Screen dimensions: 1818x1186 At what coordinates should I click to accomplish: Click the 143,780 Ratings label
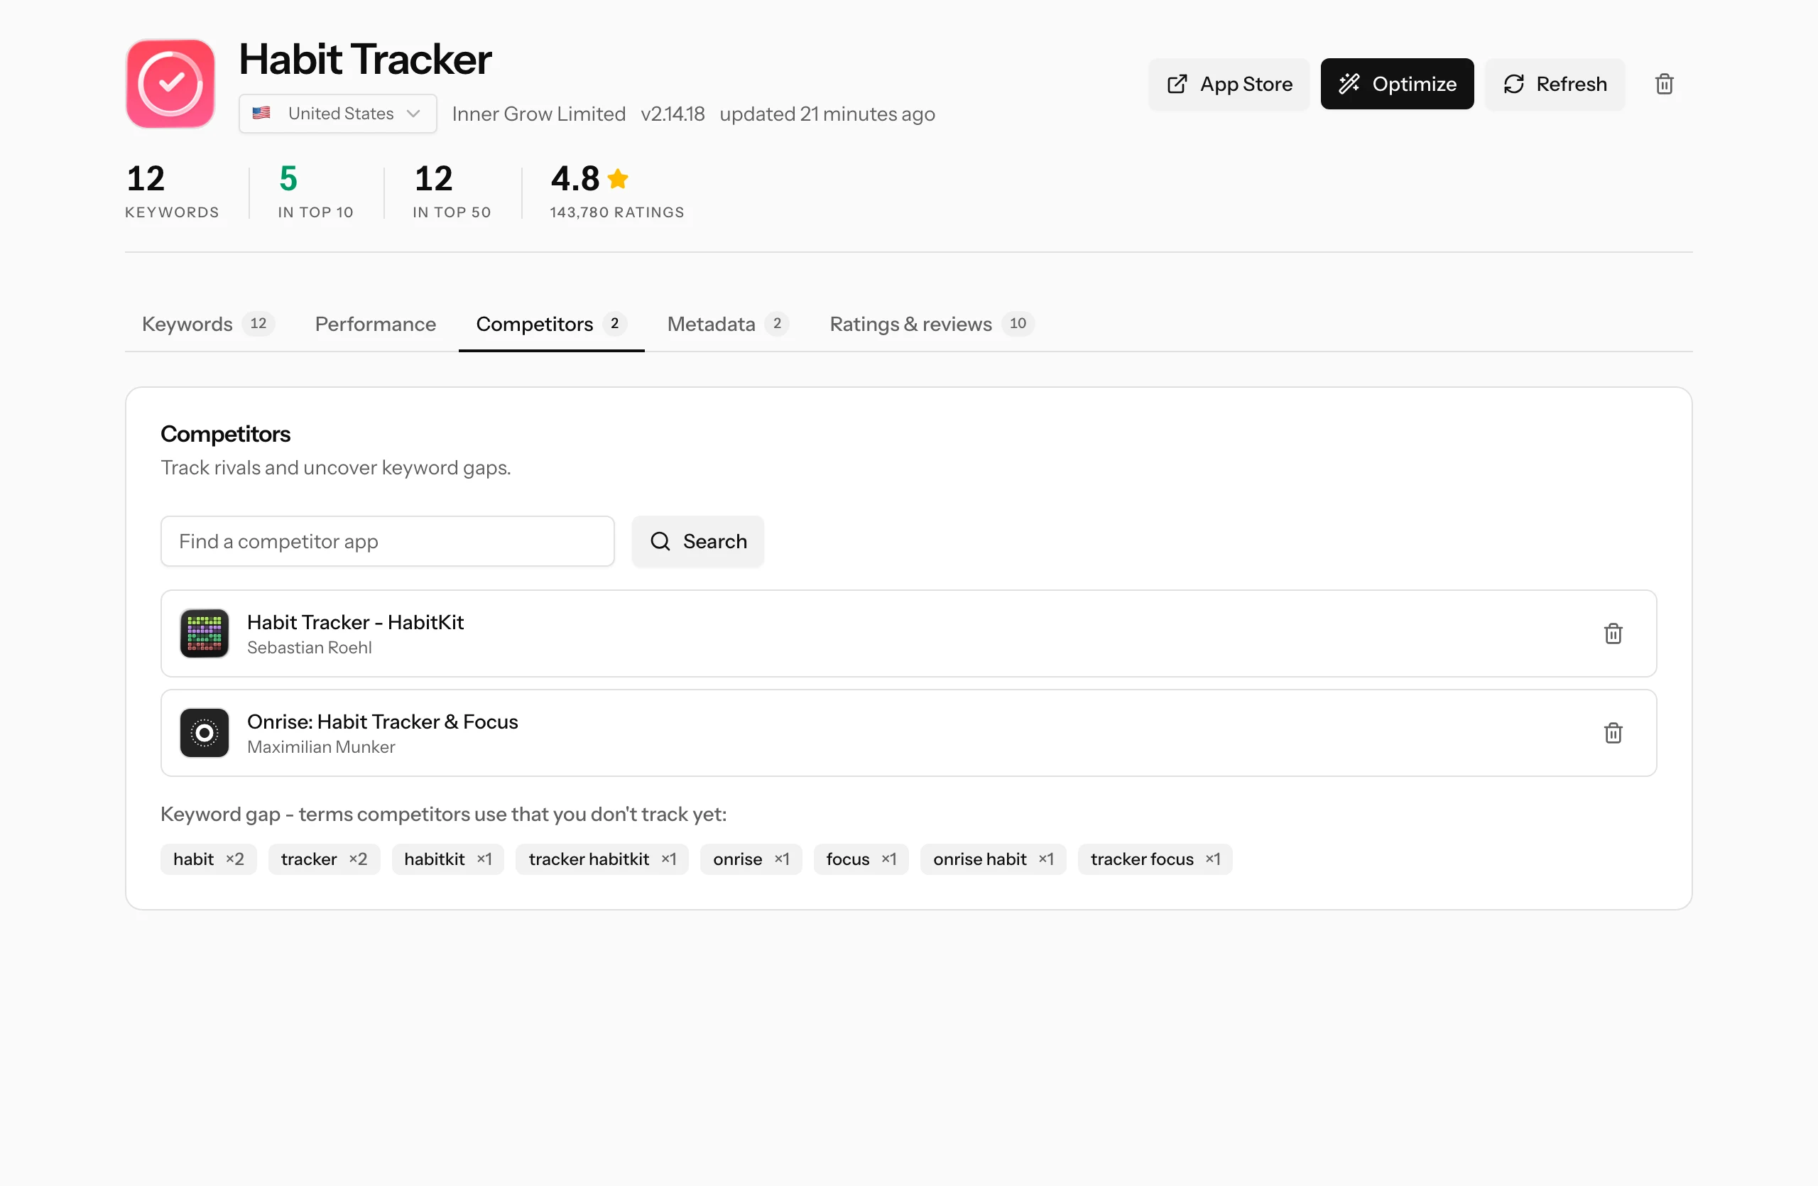click(x=617, y=212)
